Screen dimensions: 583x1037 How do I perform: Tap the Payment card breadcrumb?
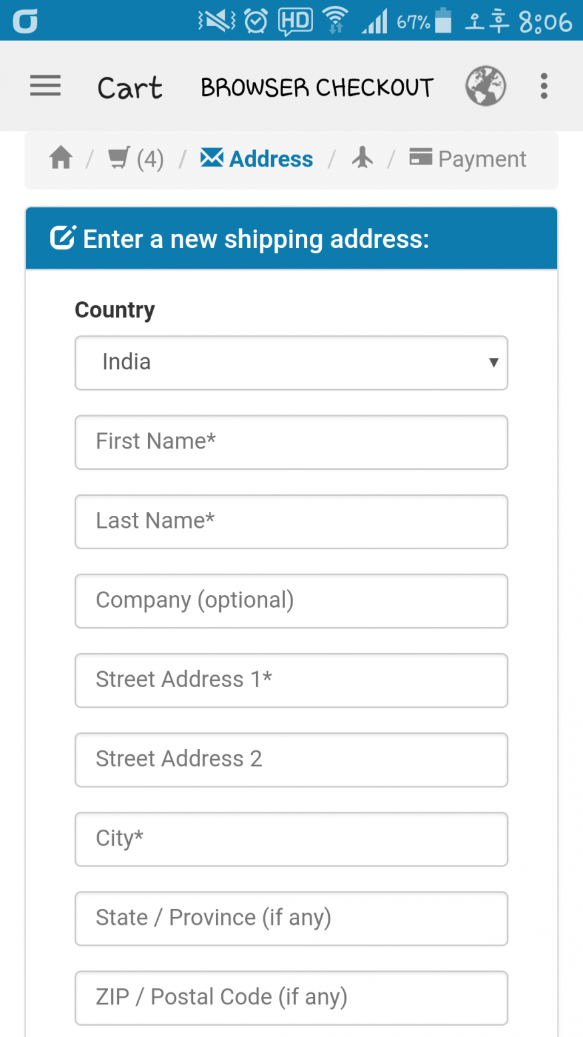point(468,159)
